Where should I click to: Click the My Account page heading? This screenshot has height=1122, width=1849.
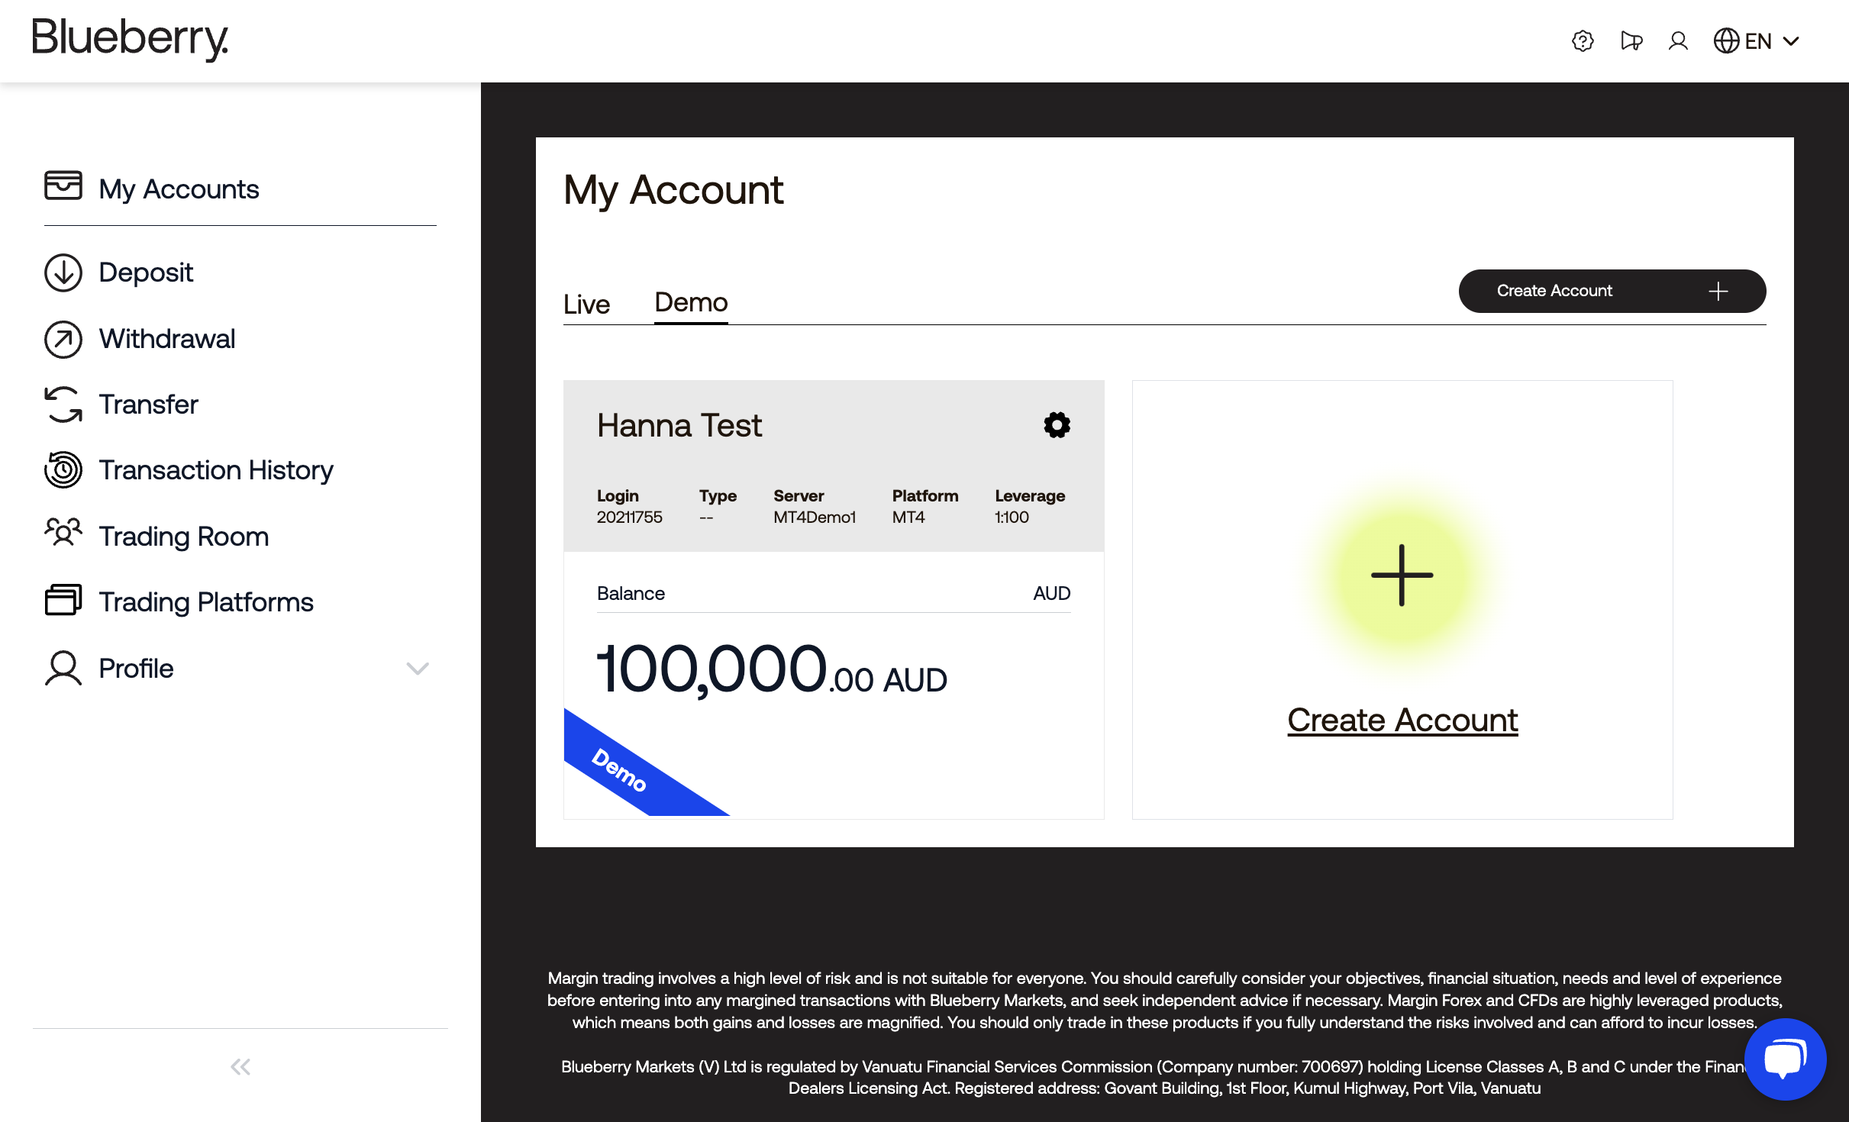673,190
